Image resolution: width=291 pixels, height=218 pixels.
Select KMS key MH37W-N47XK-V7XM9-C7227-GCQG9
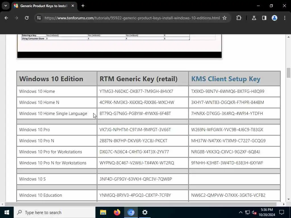pyautogui.click(x=228, y=141)
